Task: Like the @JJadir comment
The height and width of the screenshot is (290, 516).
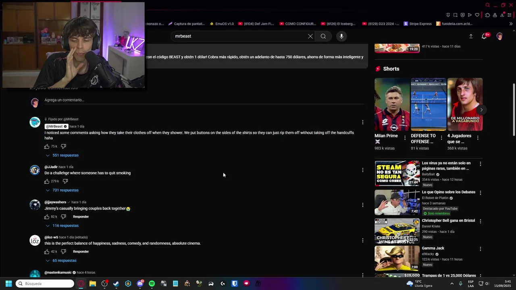Action: coord(47,181)
